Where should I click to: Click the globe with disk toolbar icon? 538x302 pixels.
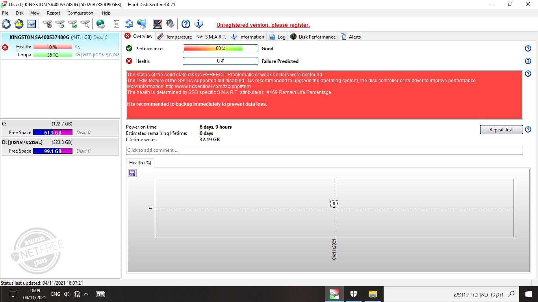[101, 24]
